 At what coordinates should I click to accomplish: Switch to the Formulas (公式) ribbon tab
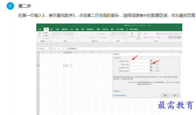[71, 29]
